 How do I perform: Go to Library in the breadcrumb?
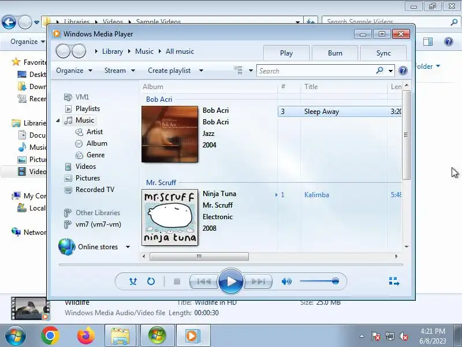(x=112, y=51)
